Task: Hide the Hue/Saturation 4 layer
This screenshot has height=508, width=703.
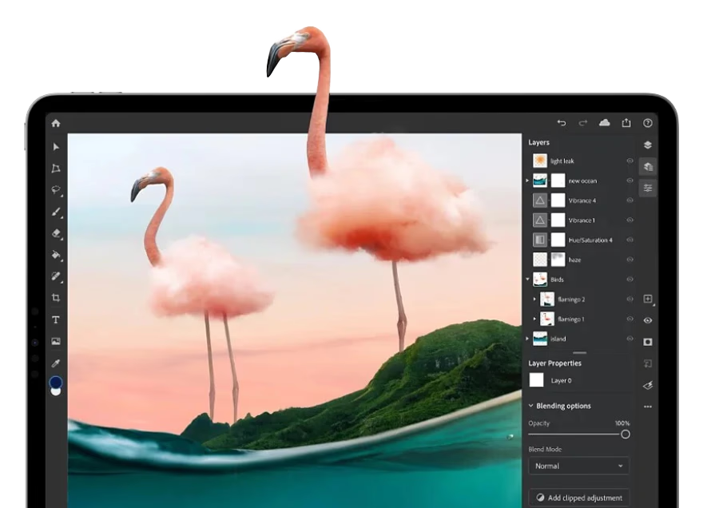Action: [630, 240]
